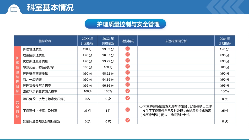
Task: Select the 不良事件上报率、及时率 row name
Action: coord(40,111)
